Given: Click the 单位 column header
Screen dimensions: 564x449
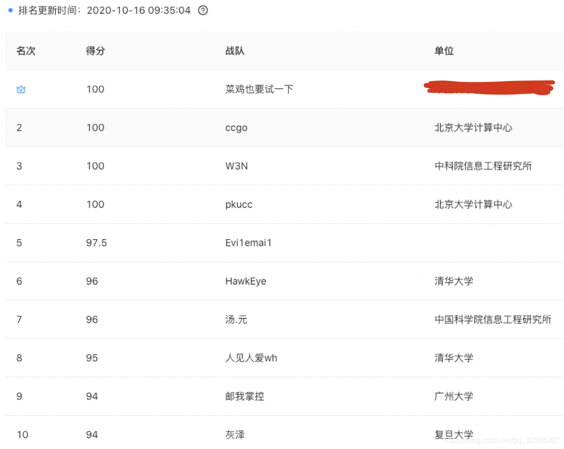Looking at the screenshot, I should click(x=444, y=51).
